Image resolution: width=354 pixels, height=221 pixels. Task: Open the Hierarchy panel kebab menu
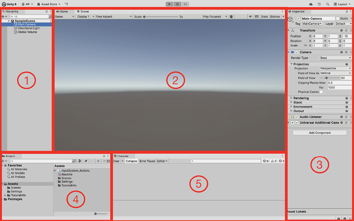point(50,11)
